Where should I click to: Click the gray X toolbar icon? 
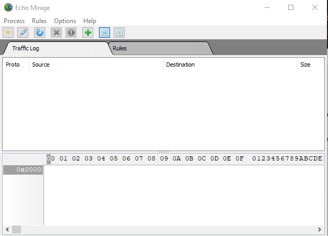56,33
